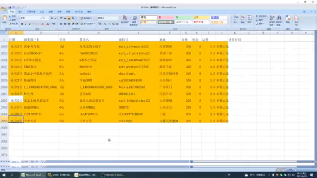Open Format as Table gallery
Viewport: 317px width, 178px height.
pyautogui.click(x=134, y=20)
